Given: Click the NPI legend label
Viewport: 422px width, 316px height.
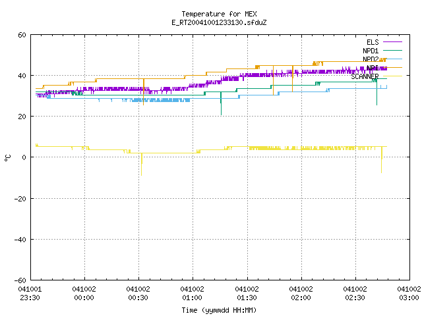Looking at the screenshot, I should point(373,68).
